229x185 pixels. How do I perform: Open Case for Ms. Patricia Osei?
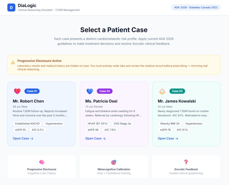tap(95, 139)
